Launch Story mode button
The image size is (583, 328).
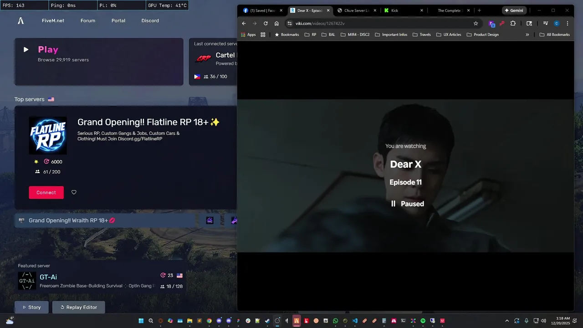point(31,307)
